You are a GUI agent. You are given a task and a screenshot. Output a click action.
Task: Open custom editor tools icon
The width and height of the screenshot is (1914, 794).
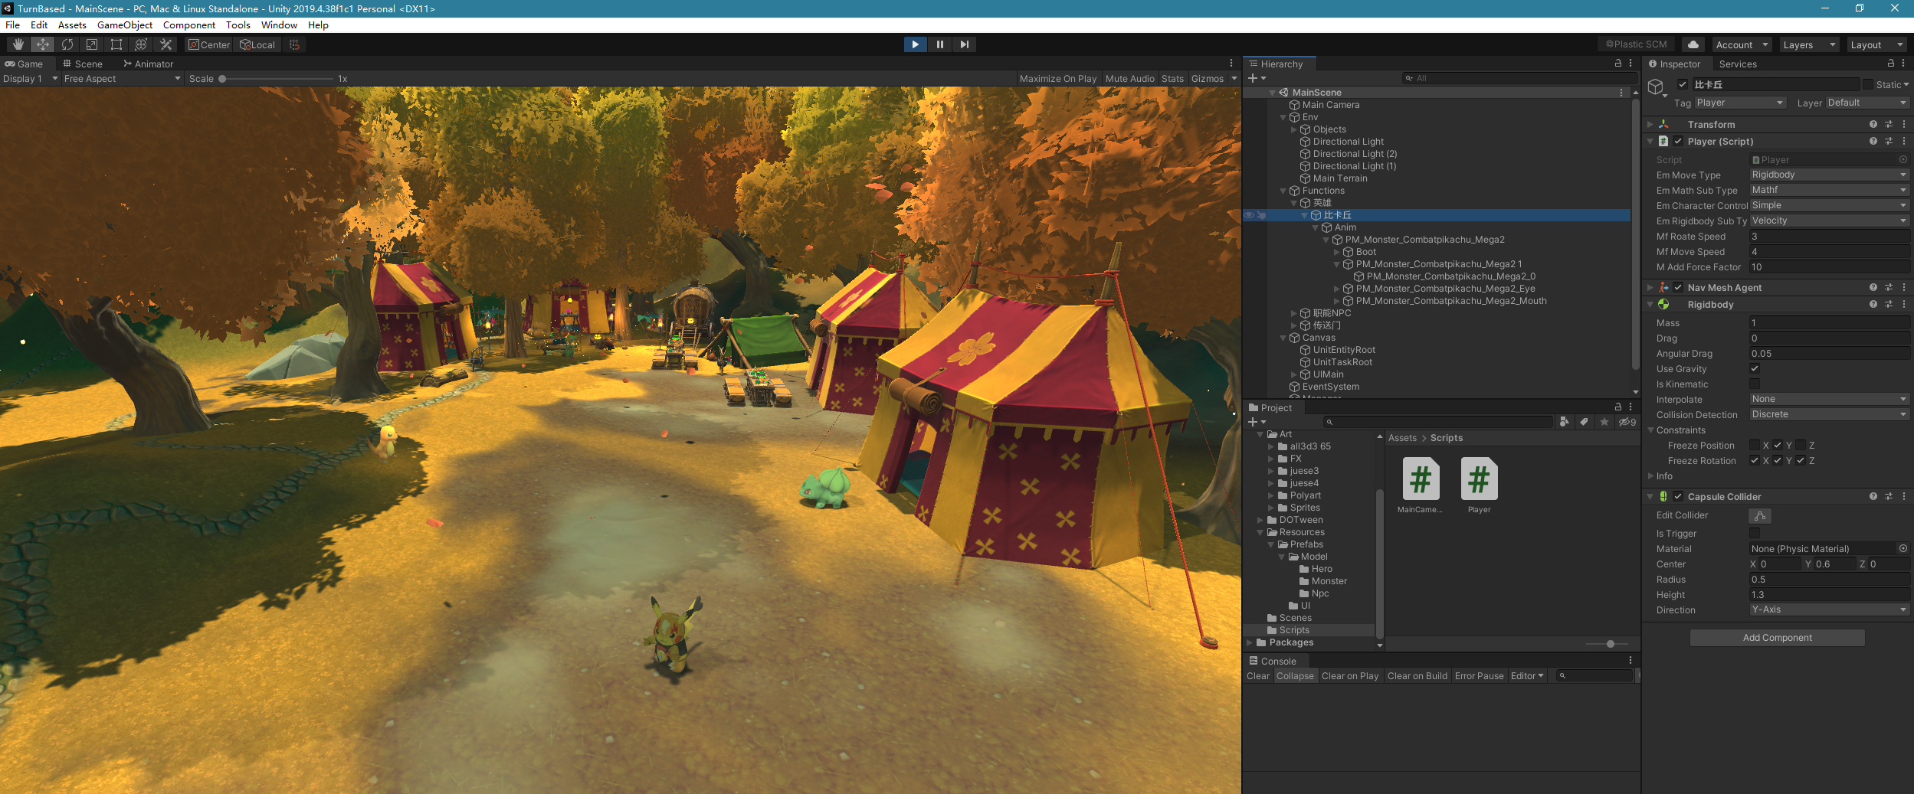166,44
